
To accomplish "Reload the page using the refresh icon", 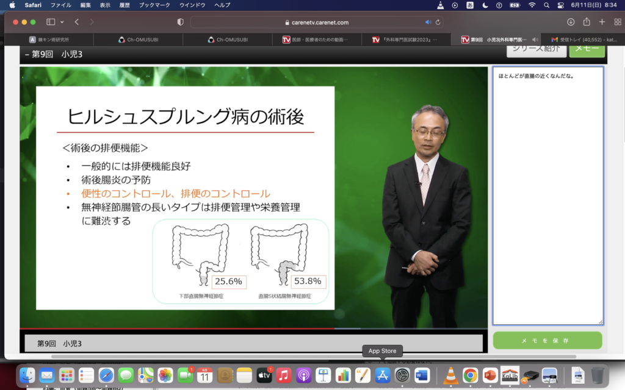I will 438,22.
